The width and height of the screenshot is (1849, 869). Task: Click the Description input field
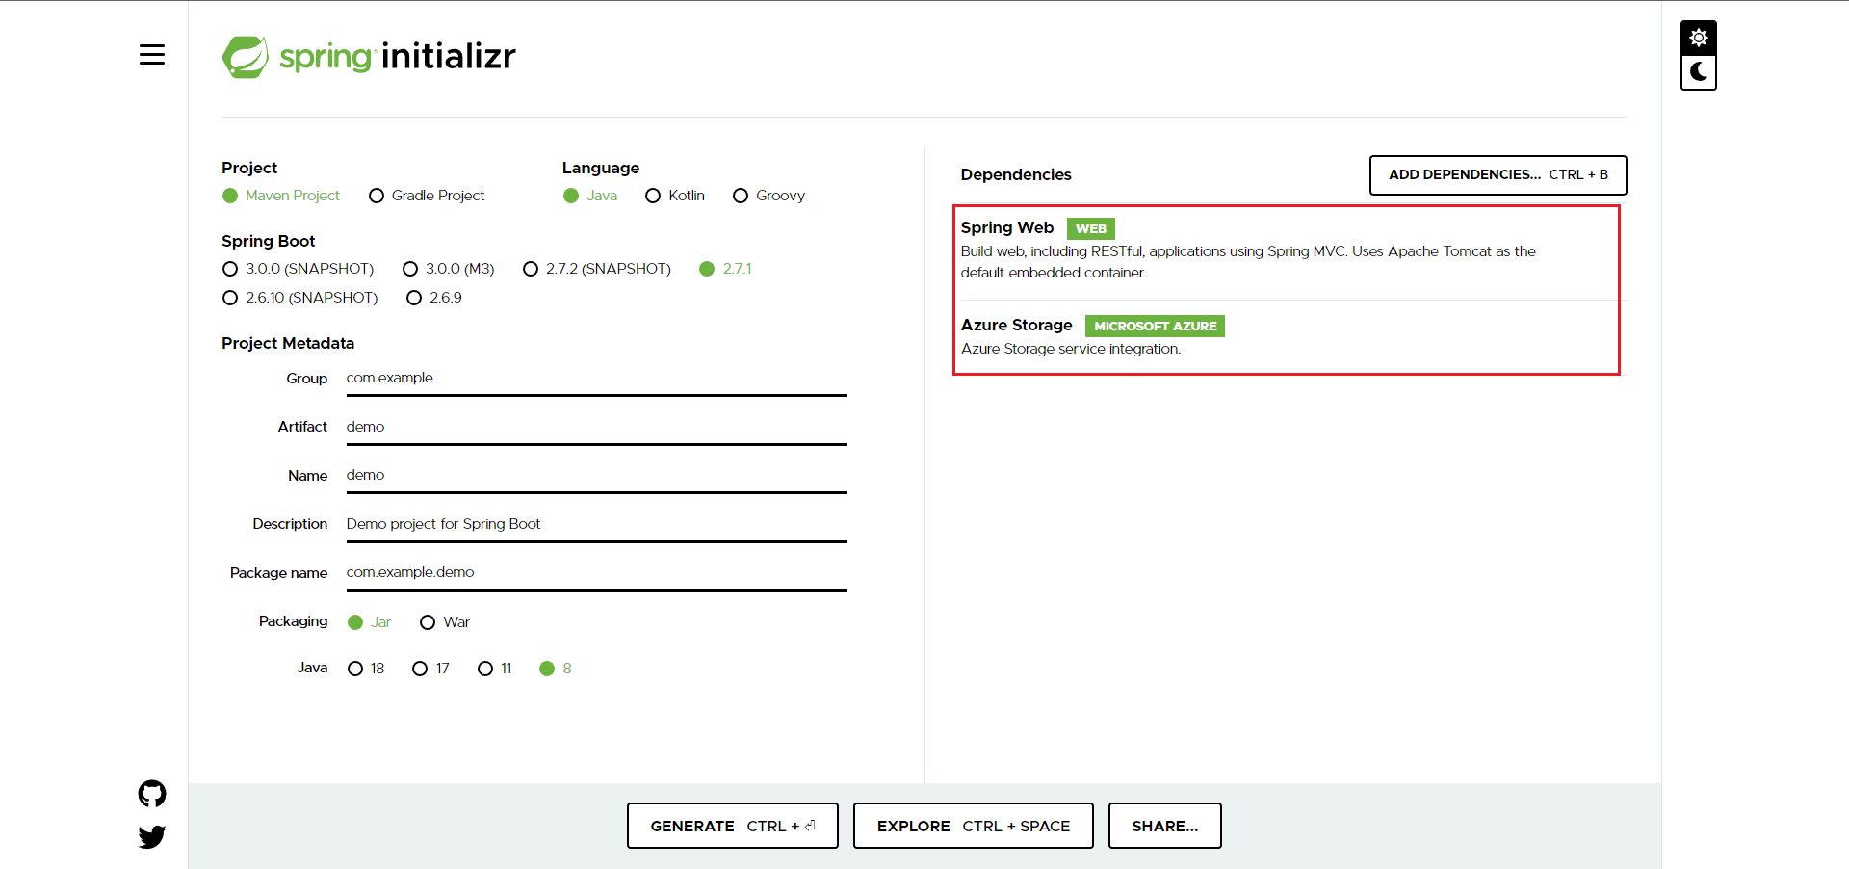click(595, 523)
